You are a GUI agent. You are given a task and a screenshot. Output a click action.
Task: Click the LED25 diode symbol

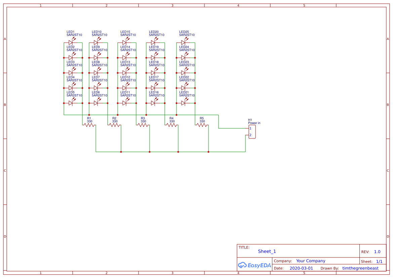point(183,42)
